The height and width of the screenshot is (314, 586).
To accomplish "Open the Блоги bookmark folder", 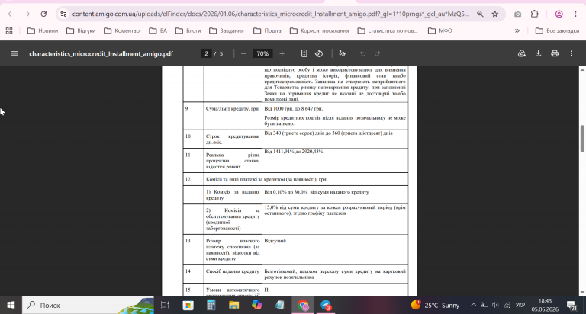I will click(x=188, y=30).
